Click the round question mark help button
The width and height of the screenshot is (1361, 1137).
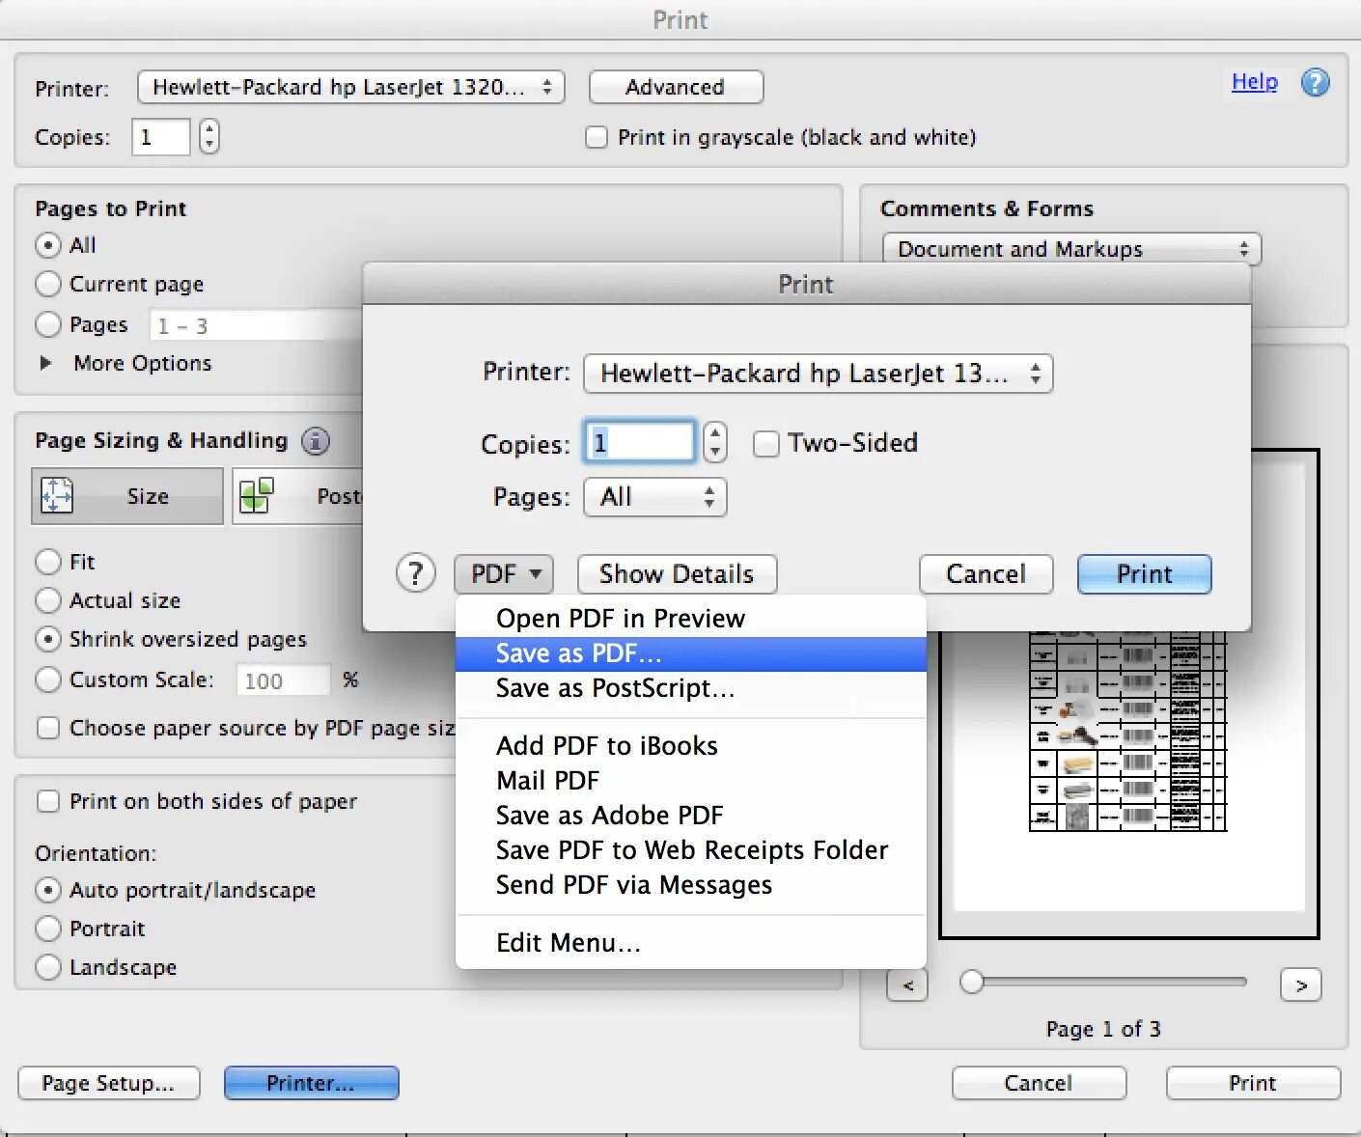point(416,573)
